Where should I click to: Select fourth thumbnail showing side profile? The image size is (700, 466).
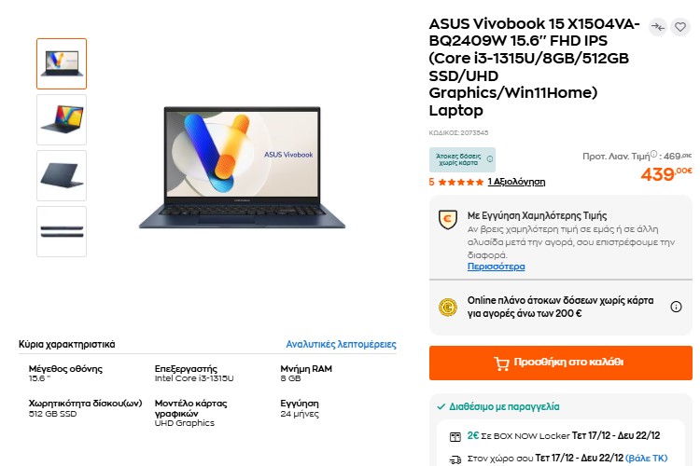[62, 231]
